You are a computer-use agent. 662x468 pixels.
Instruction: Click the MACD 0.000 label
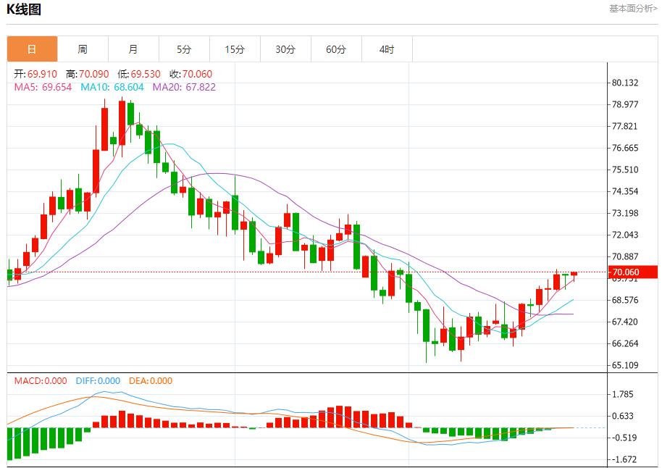tap(41, 380)
